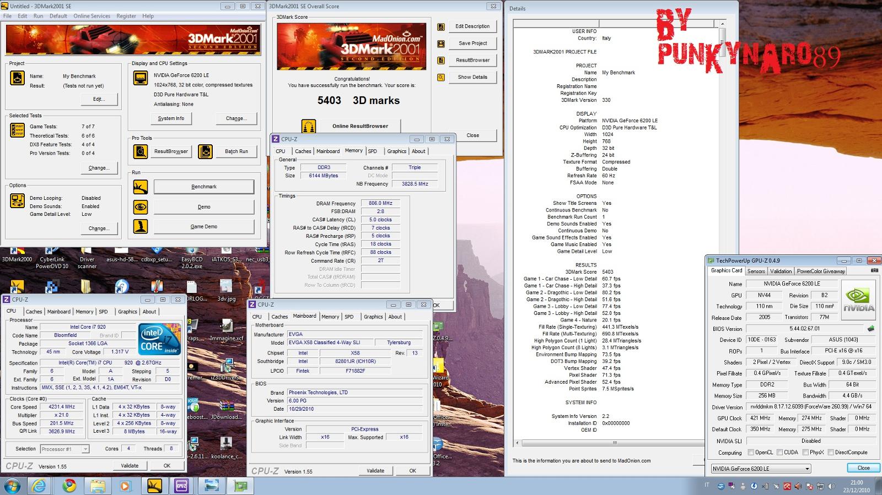The height and width of the screenshot is (495, 882).
Task: Click the Intel Core i7 logo in CPU-Z
Action: click(159, 339)
